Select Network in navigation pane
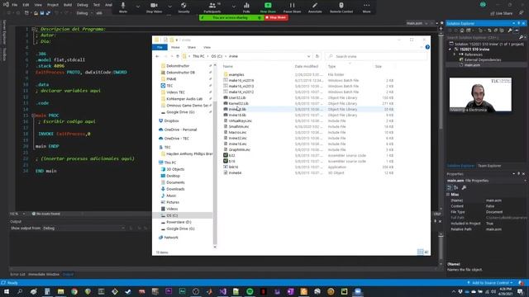Viewport: 529px width, 297px height. 171,238
